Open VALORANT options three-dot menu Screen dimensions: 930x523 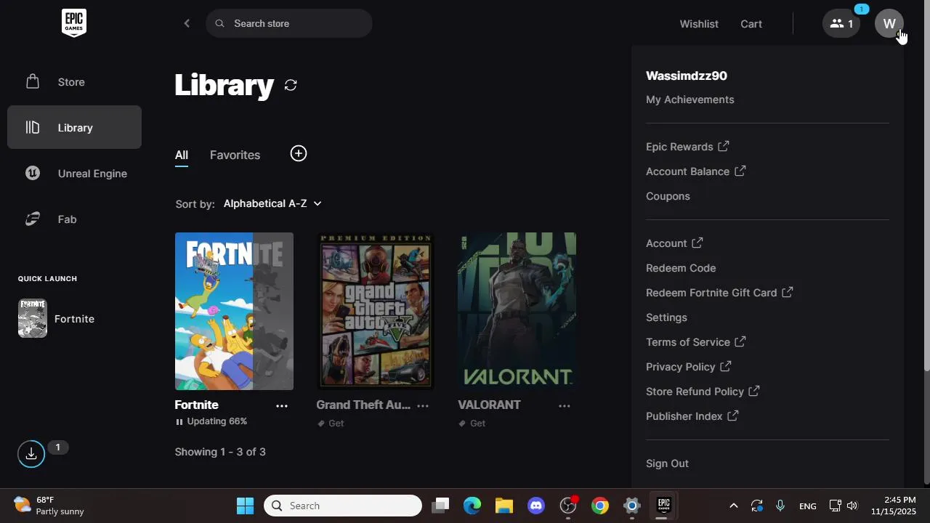pos(565,405)
